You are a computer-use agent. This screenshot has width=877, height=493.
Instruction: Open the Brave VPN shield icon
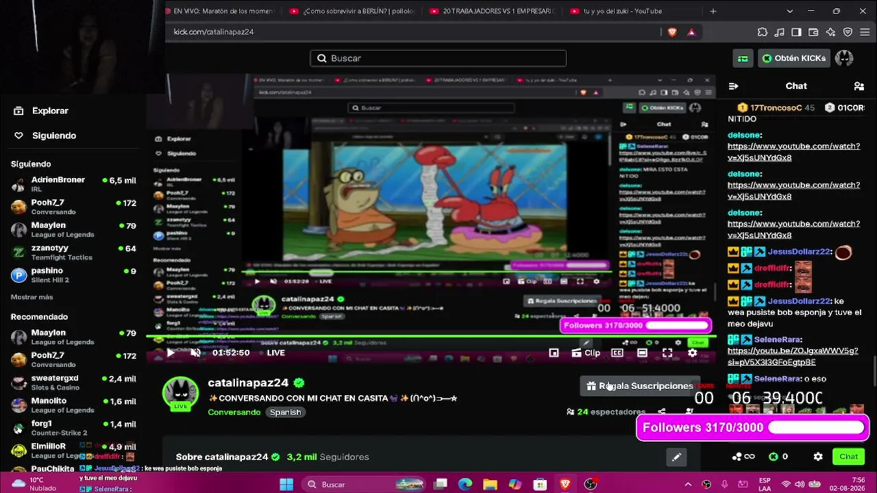[848, 31]
